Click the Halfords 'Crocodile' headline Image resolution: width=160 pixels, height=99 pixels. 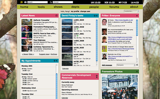click(x=41, y=20)
